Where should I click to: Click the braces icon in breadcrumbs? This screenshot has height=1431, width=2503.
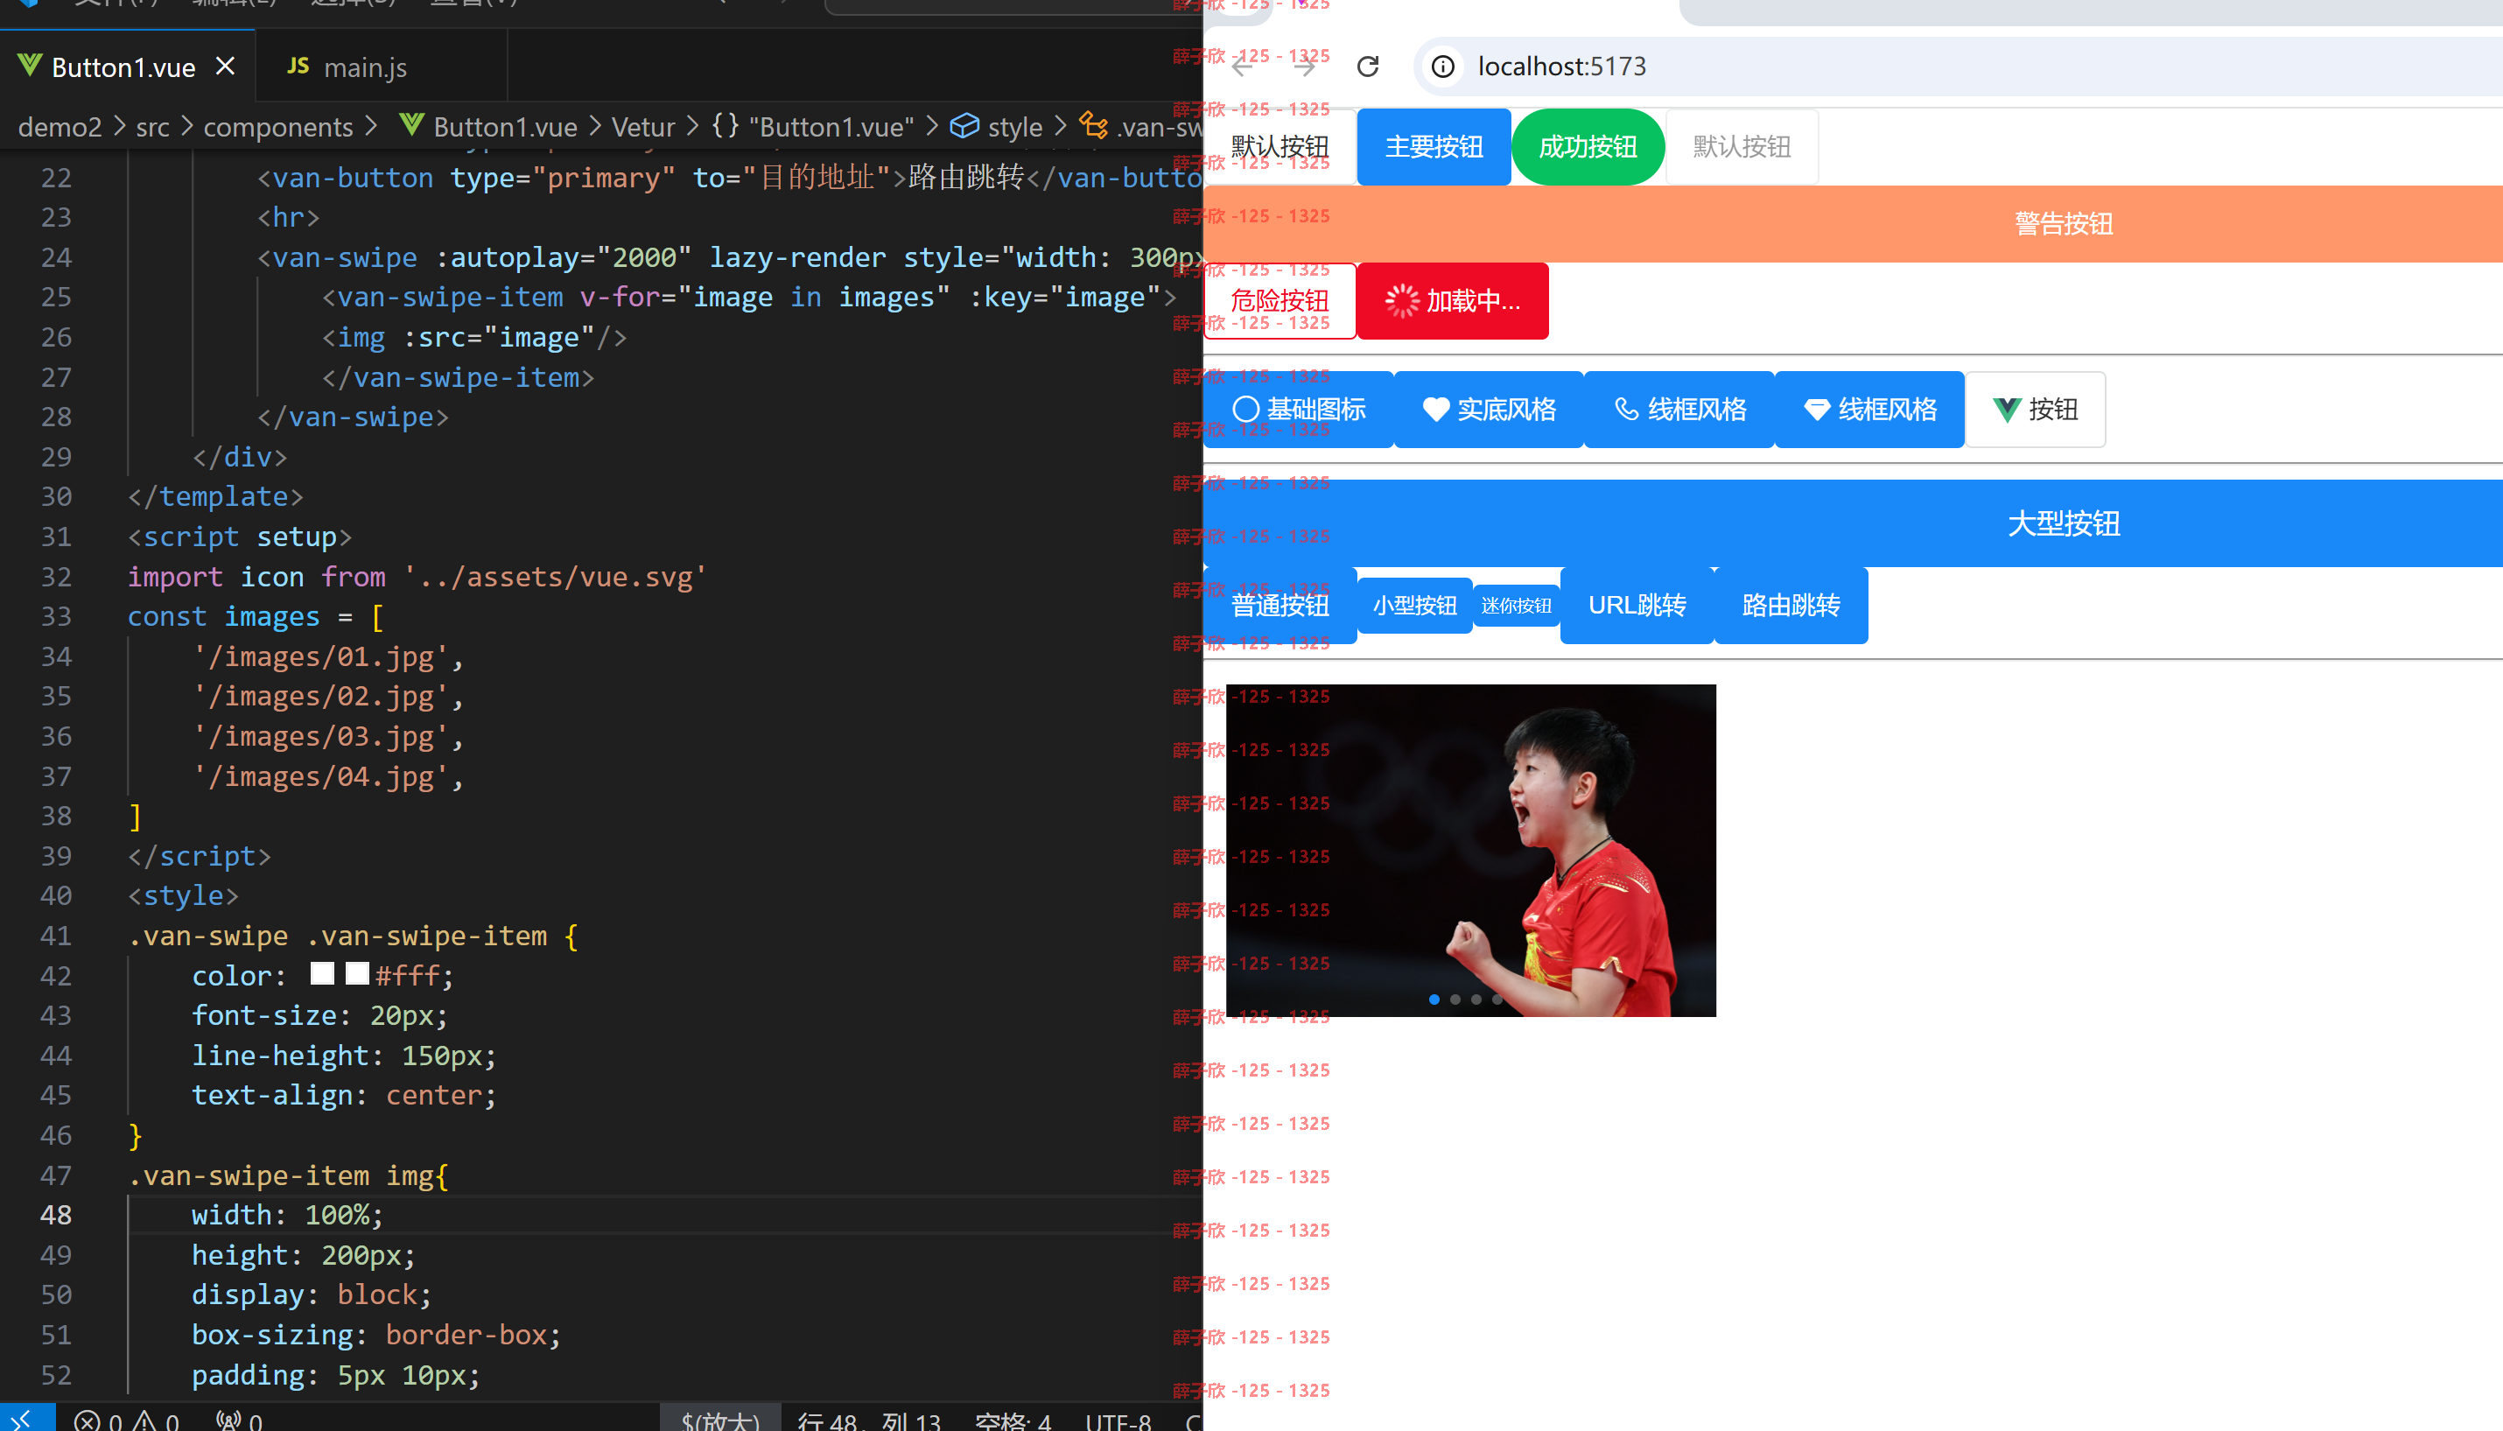pos(726,126)
